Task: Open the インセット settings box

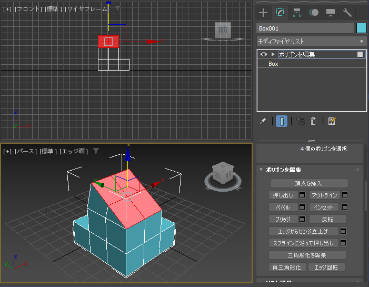Action: (345, 207)
